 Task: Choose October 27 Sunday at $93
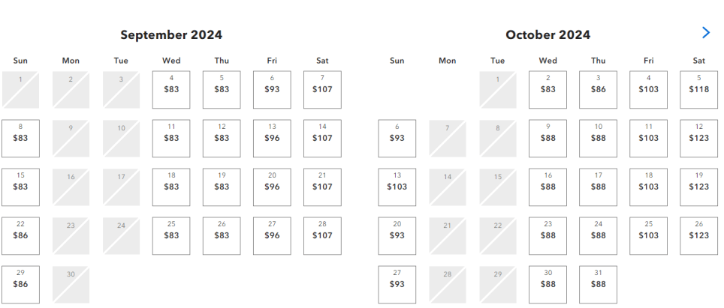(x=397, y=285)
